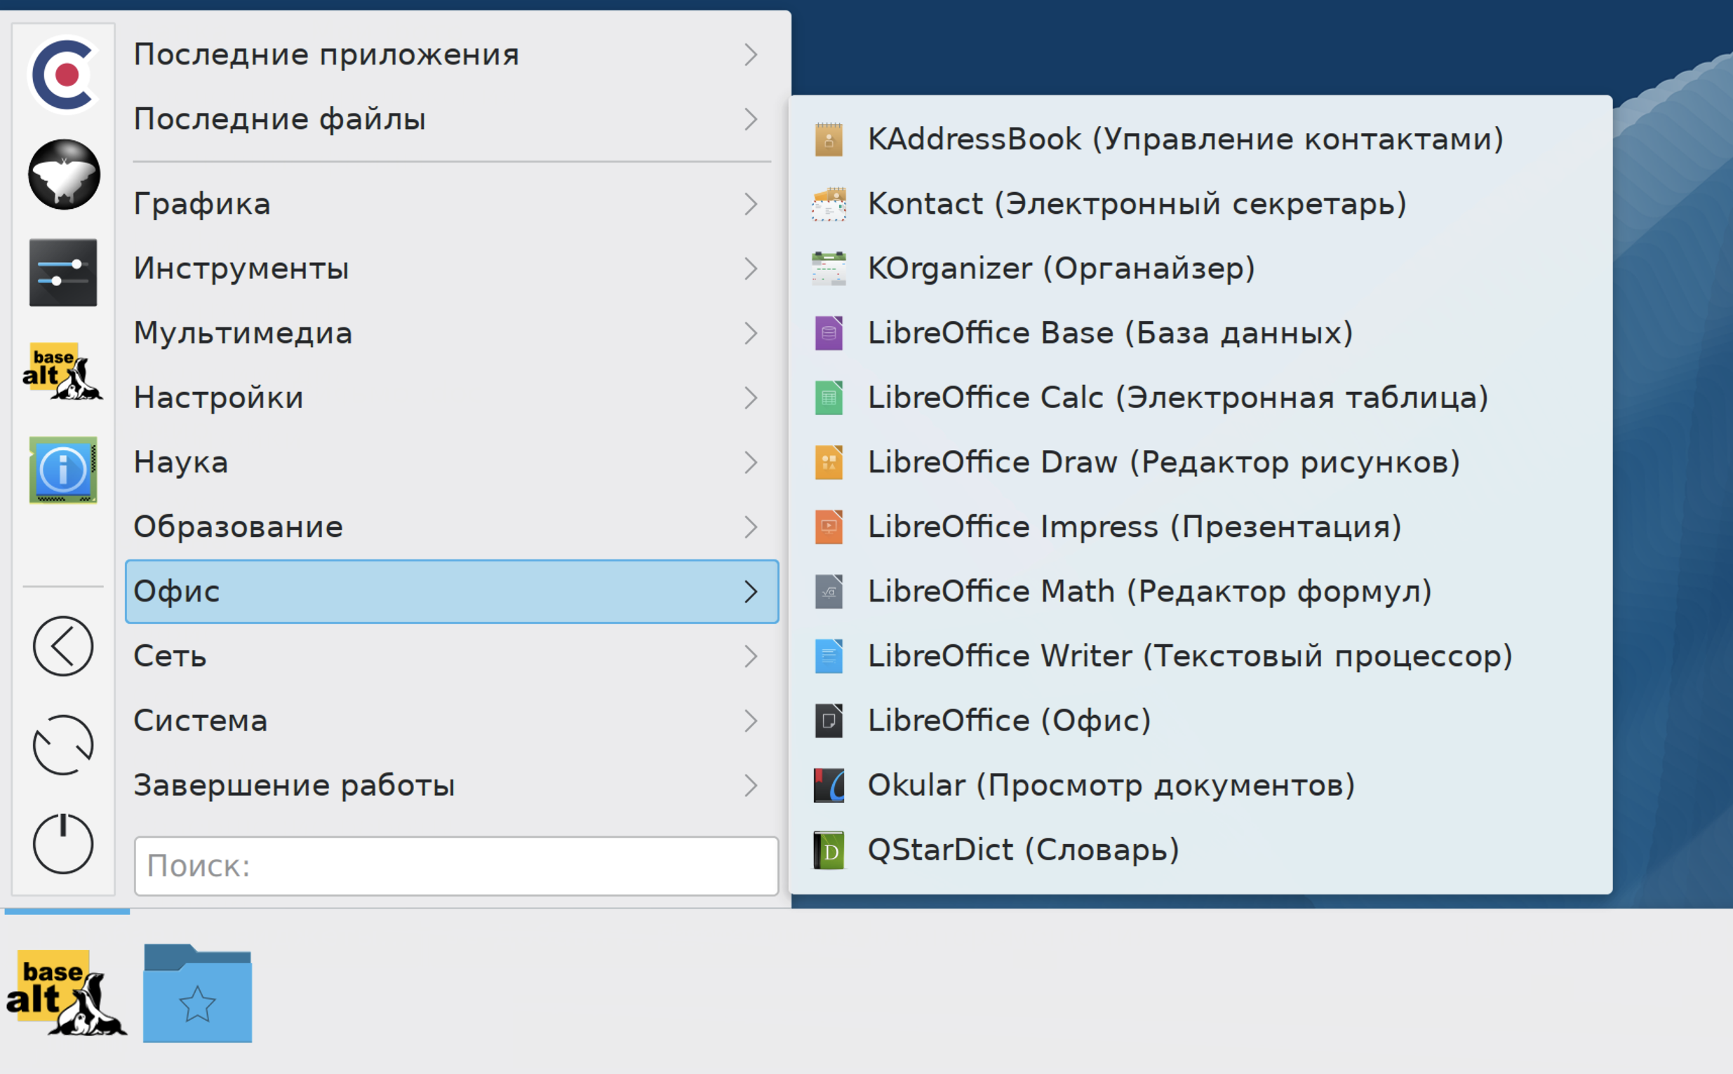Open the Инструменты menu category label

tap(241, 269)
